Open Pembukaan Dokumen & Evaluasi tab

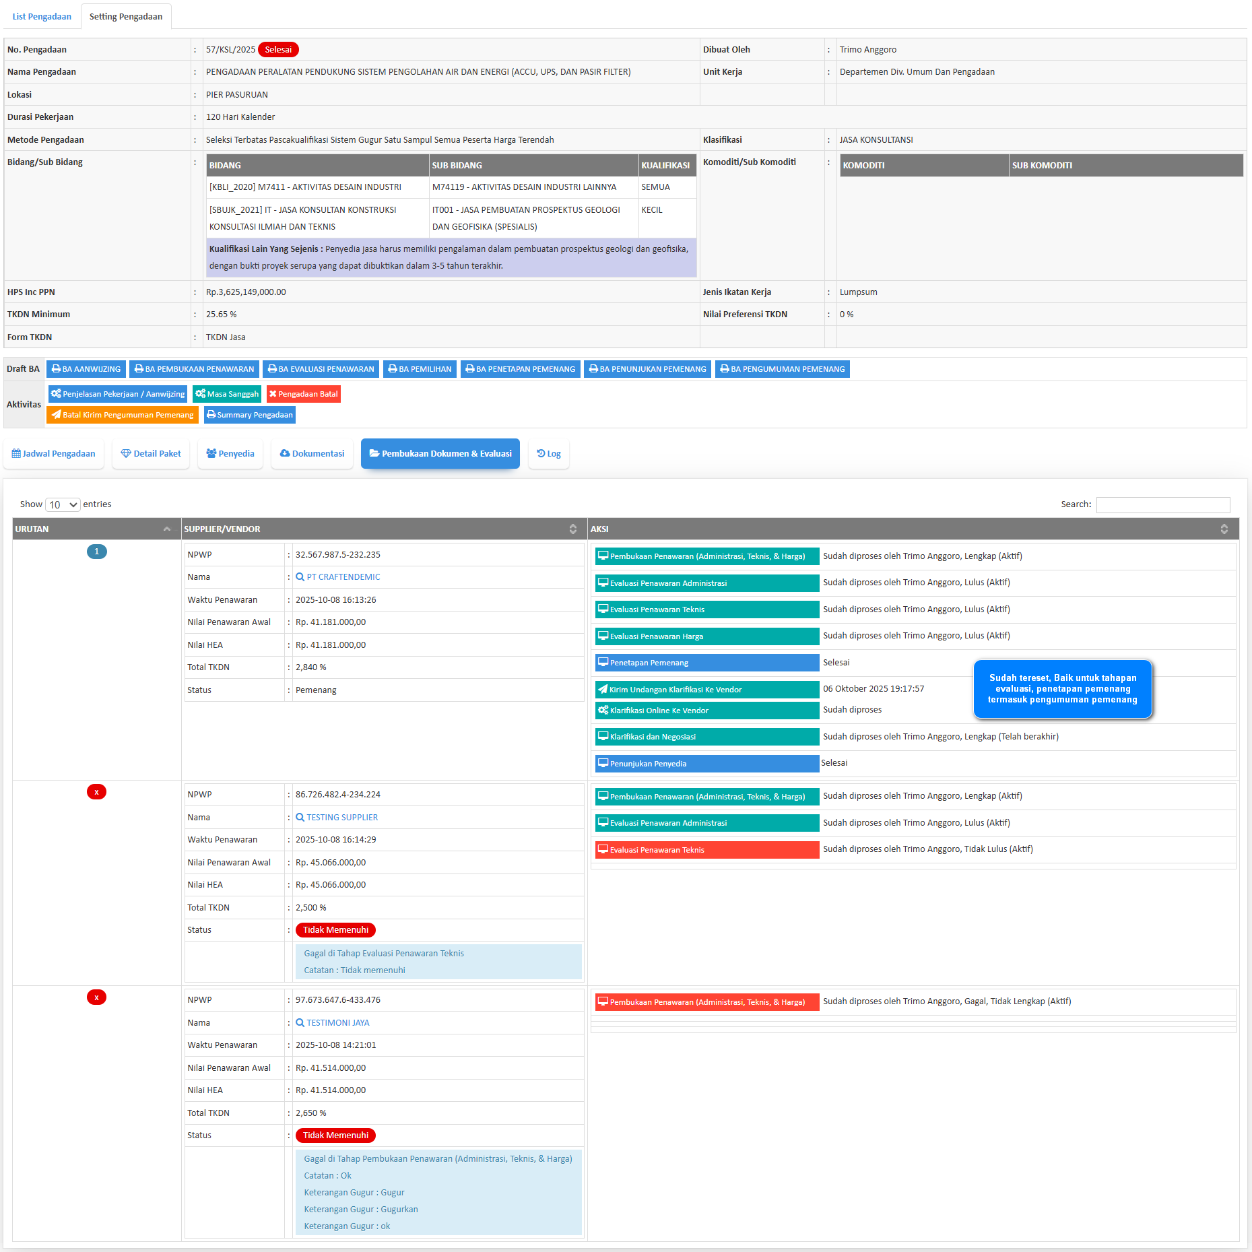[440, 454]
